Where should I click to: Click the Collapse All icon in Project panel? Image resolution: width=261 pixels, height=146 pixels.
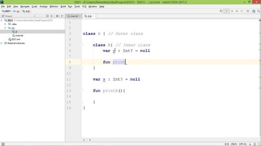coord(52,16)
